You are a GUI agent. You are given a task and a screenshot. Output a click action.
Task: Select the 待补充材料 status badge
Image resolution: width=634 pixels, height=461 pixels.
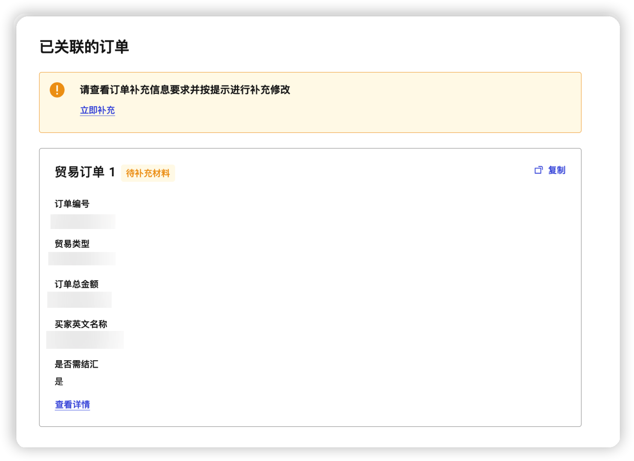click(x=148, y=174)
